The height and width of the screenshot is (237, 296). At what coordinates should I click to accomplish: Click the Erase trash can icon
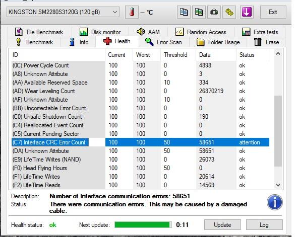coord(258,42)
